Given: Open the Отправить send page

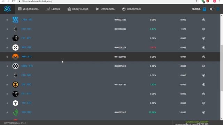Looking at the screenshot, I should 105,9.
